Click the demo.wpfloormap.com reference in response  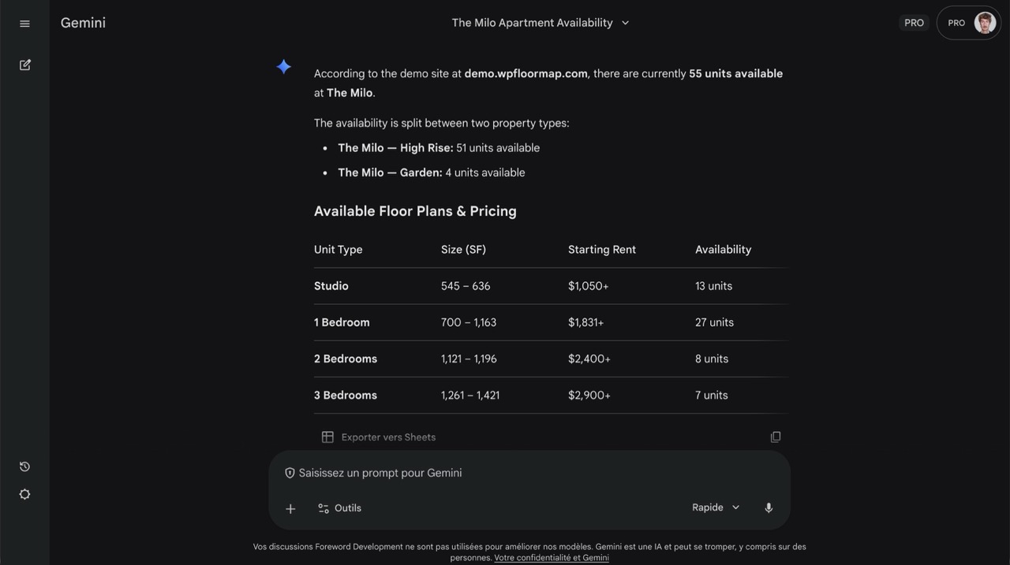click(x=524, y=72)
